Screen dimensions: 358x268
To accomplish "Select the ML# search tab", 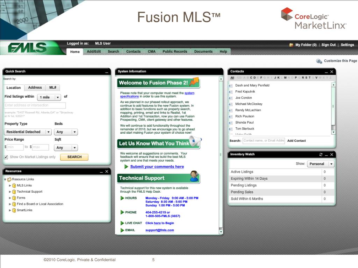I will click(x=53, y=88).
